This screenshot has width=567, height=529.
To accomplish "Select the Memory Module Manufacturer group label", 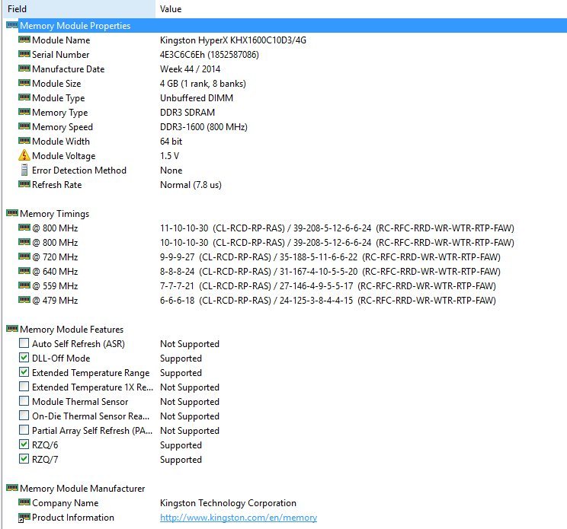I will coord(82,489).
